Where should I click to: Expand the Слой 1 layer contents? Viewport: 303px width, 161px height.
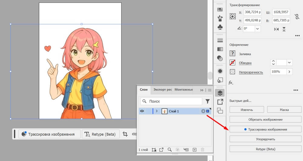click(x=157, y=111)
